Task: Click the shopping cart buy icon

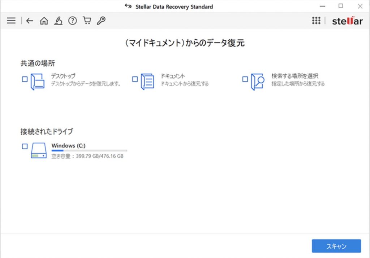Action: pos(87,21)
